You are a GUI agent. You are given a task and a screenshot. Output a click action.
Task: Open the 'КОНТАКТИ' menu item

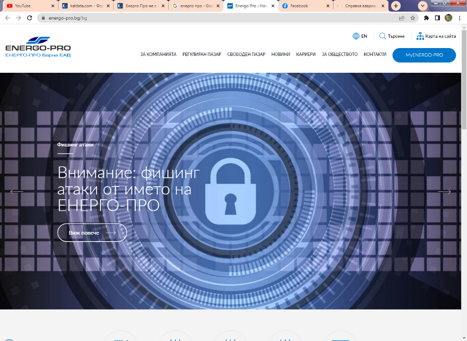tap(375, 55)
